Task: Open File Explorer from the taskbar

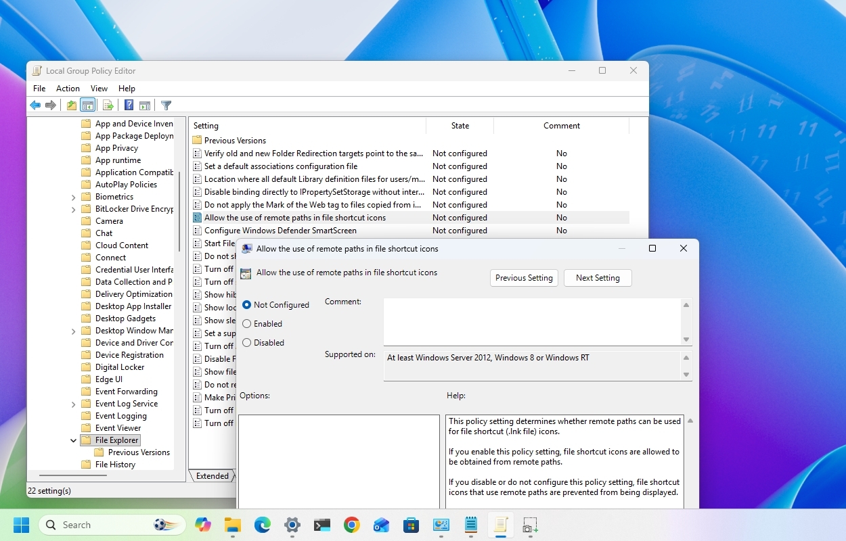Action: [x=233, y=525]
